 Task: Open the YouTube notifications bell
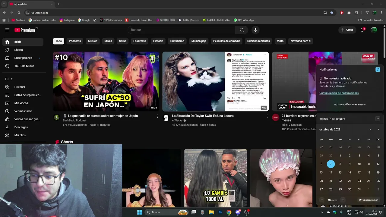pyautogui.click(x=362, y=30)
